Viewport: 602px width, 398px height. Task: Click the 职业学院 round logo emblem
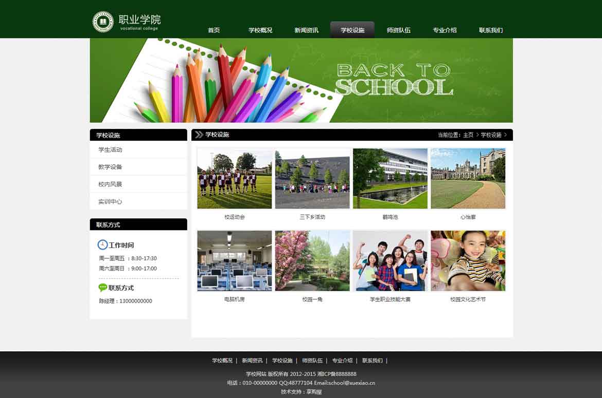tap(103, 22)
